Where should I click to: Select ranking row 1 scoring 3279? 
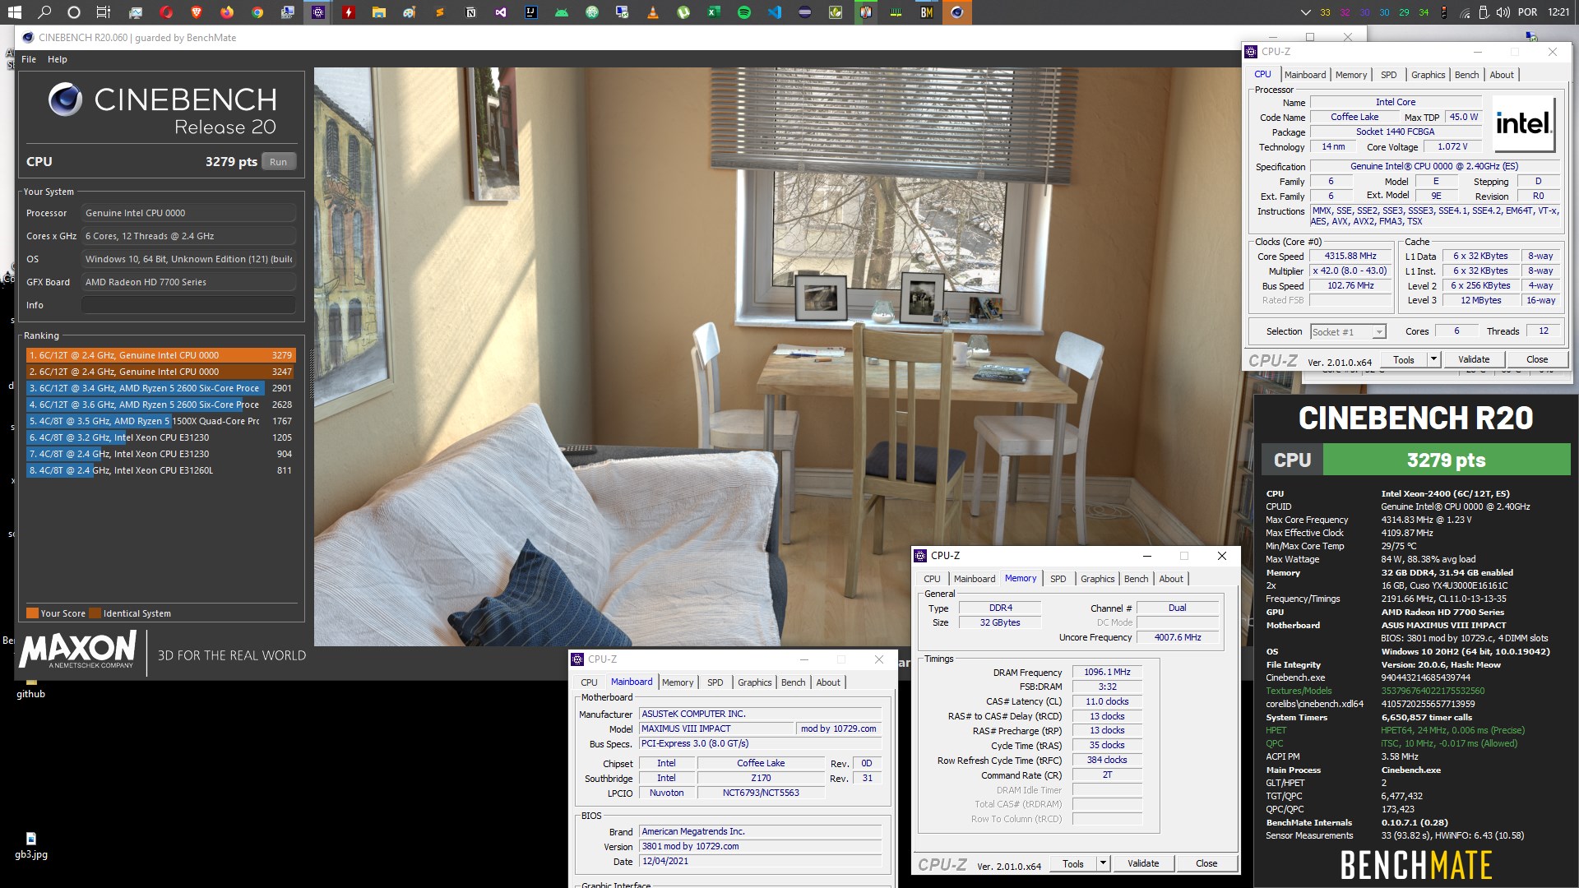pos(160,355)
